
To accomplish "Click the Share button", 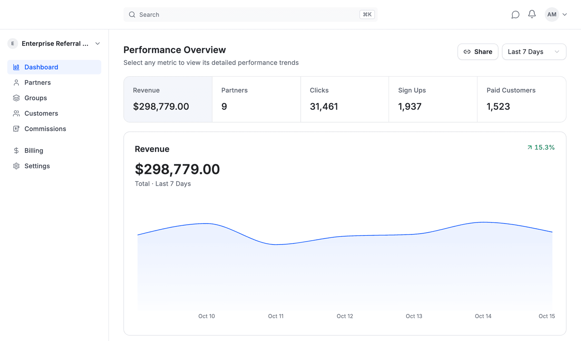I will click(478, 52).
